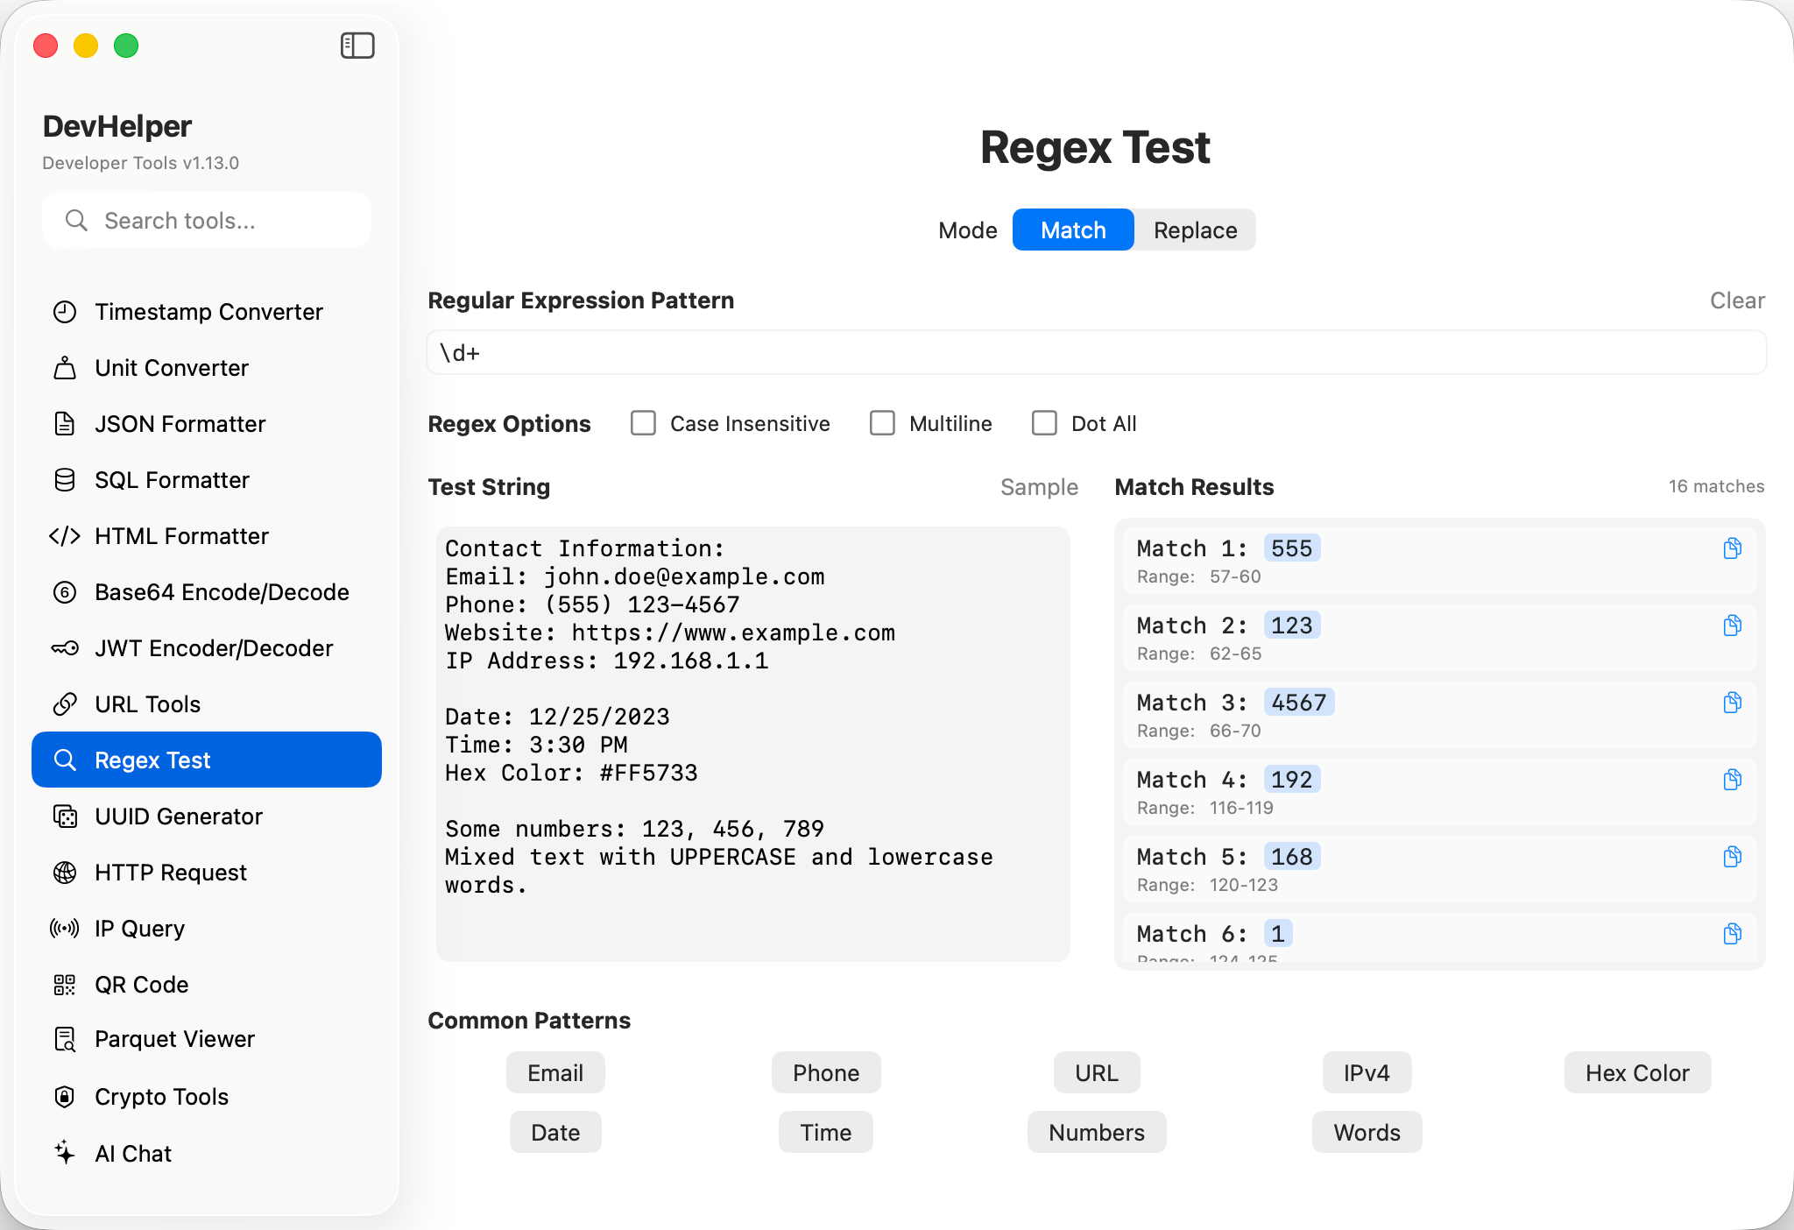Click the Timestamp Converter clock icon
Viewport: 1794px width, 1230px height.
(65, 312)
